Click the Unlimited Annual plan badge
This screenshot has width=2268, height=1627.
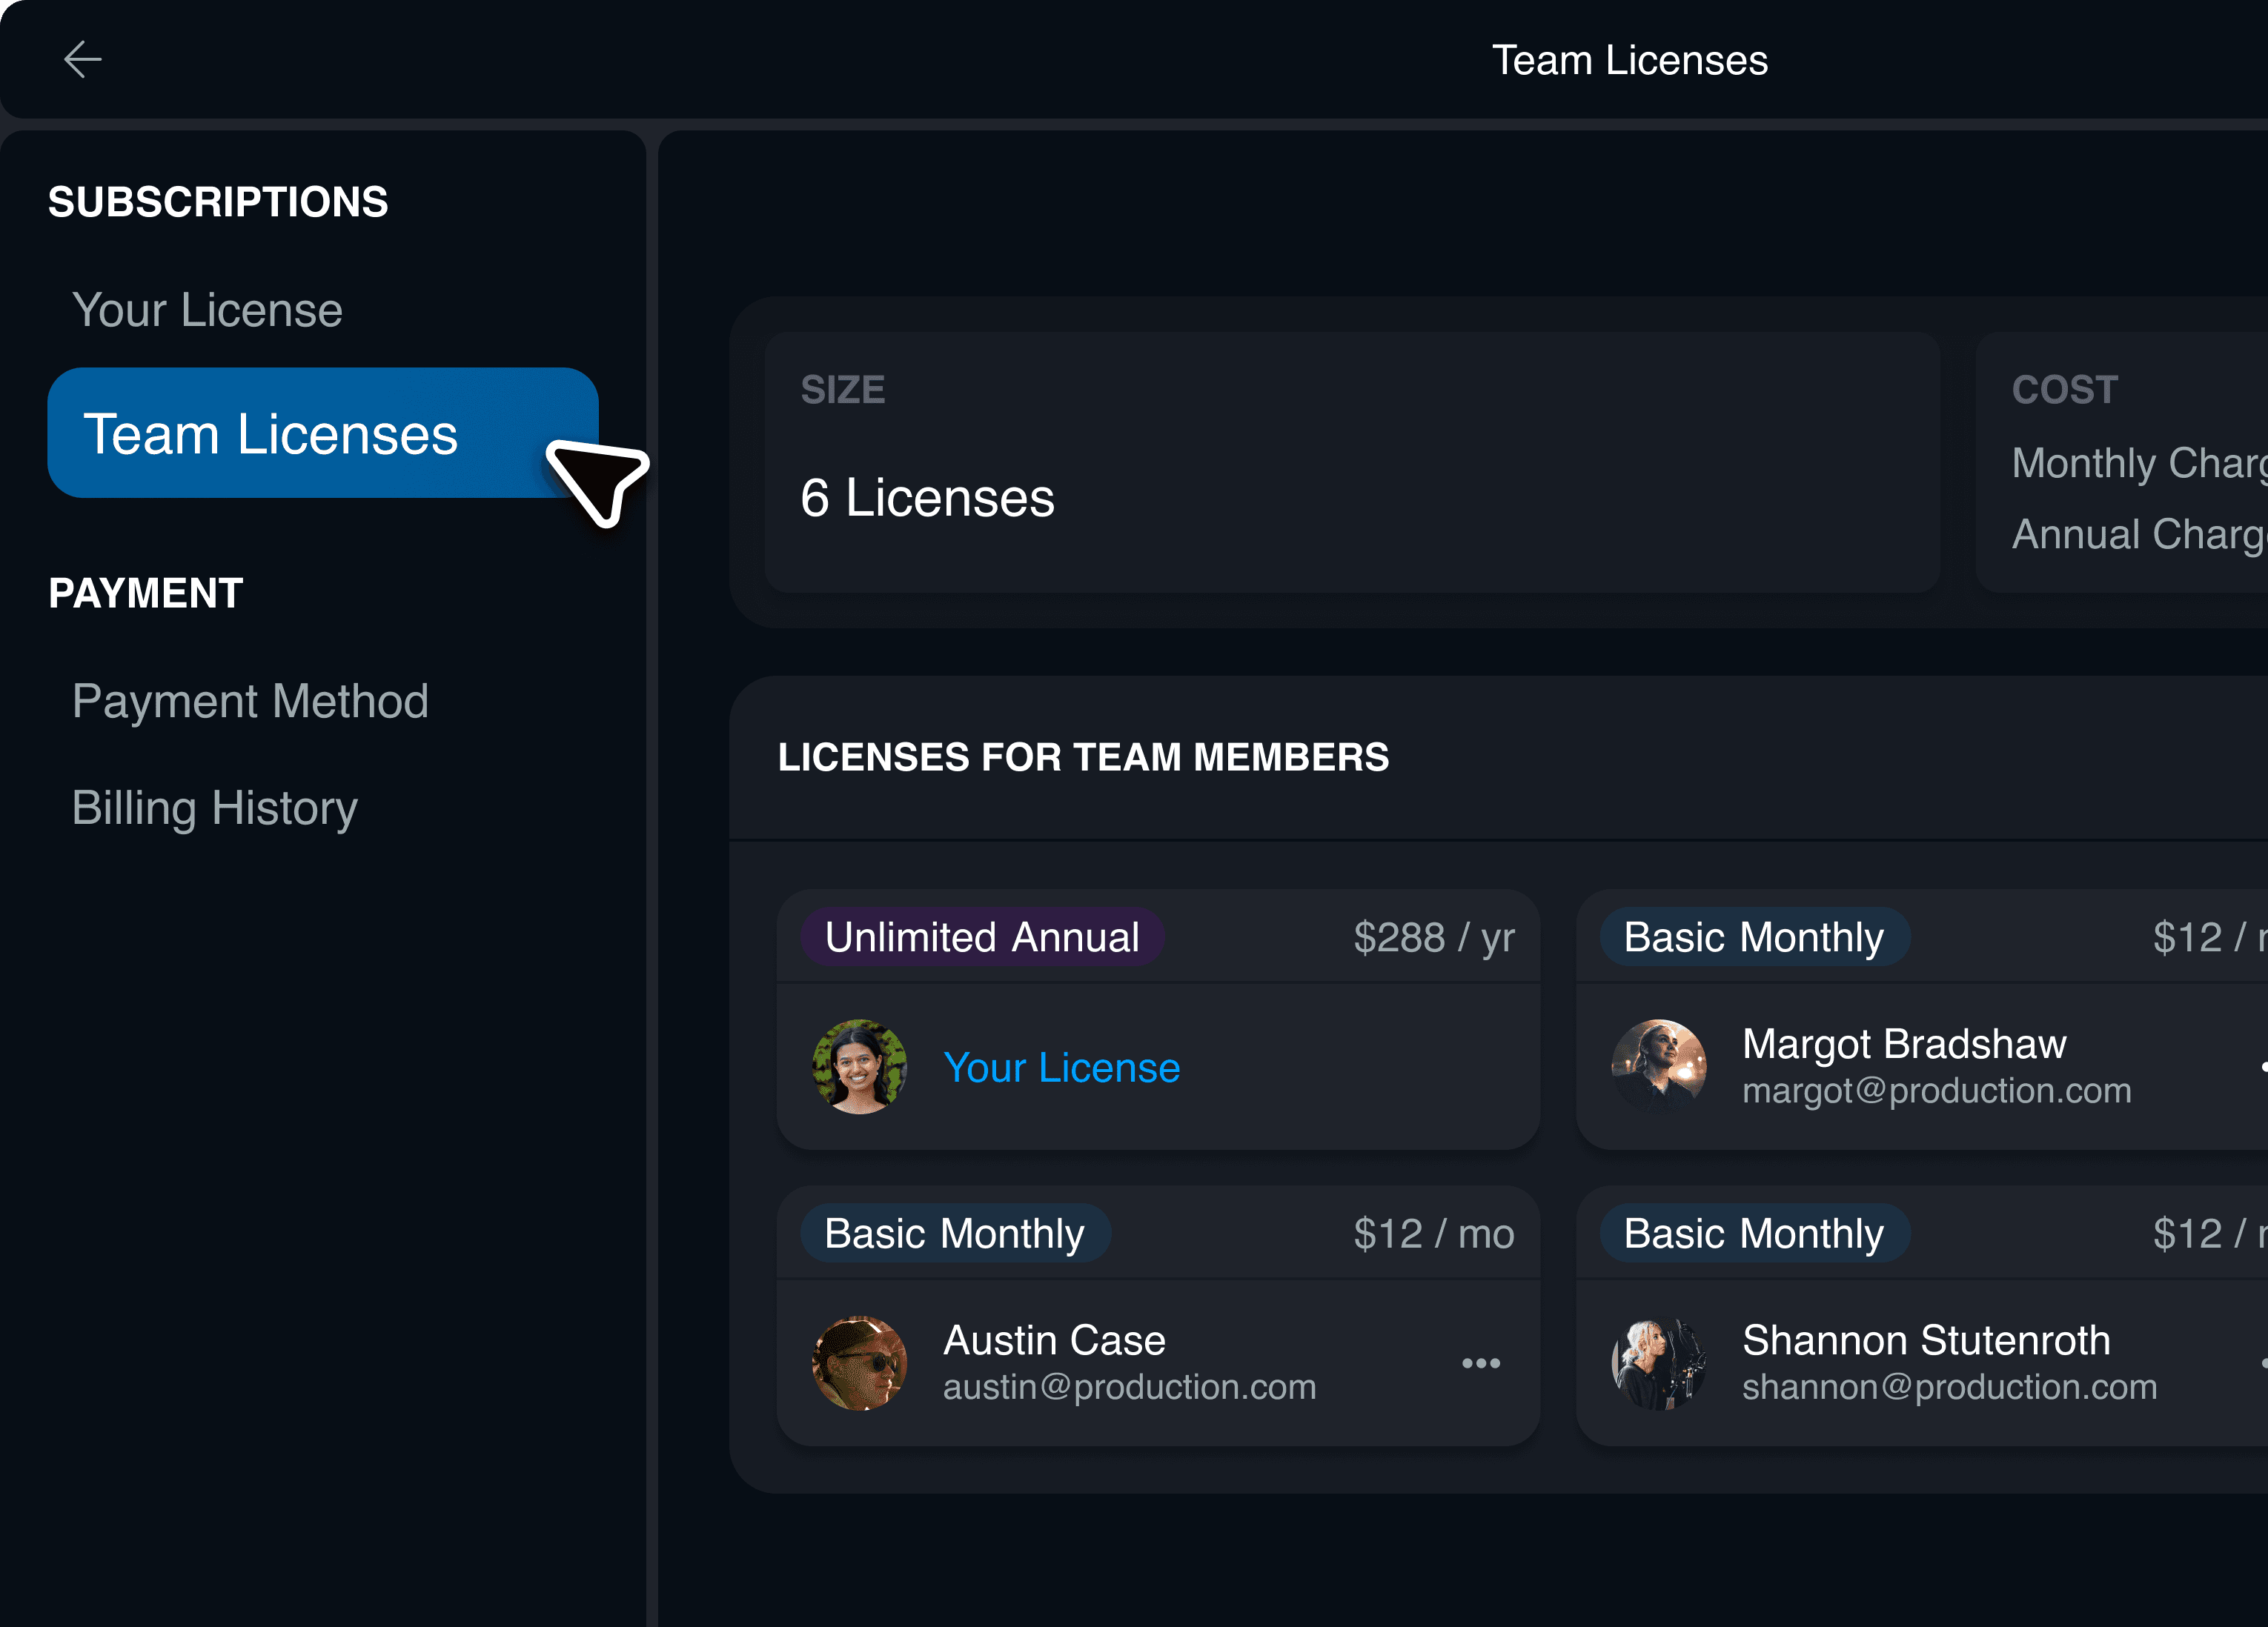981,937
